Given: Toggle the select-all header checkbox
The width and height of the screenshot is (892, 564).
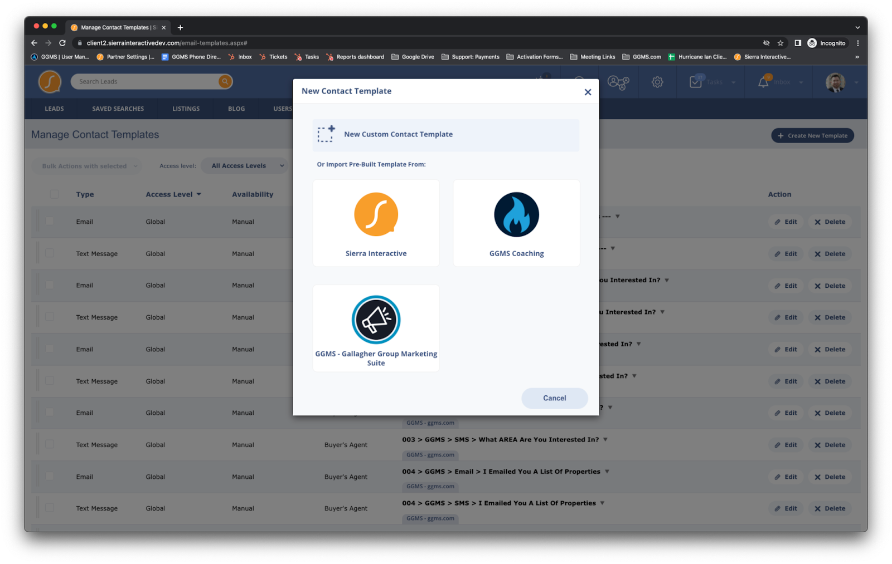Looking at the screenshot, I should tap(54, 194).
